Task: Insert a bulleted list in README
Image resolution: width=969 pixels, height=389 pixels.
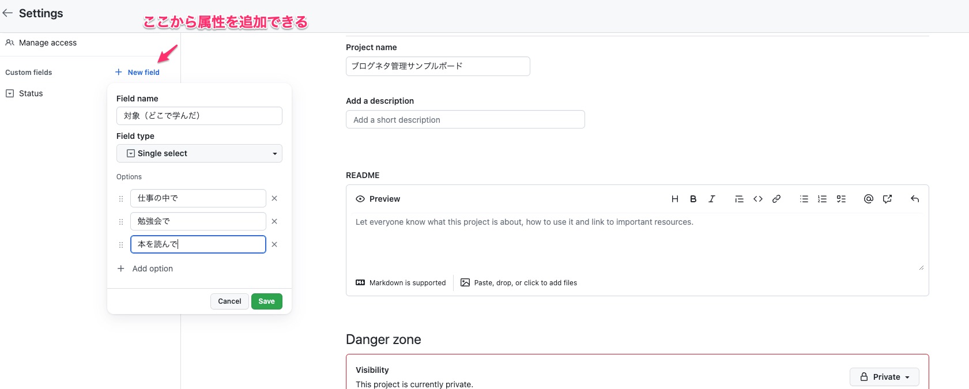Action: tap(804, 199)
